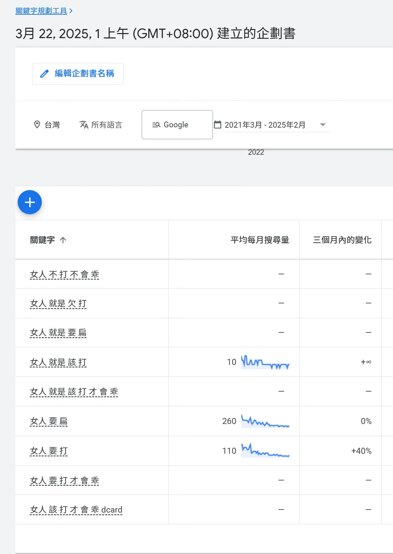
Task: Select the keyword ending with dcard
Action: coord(76,510)
